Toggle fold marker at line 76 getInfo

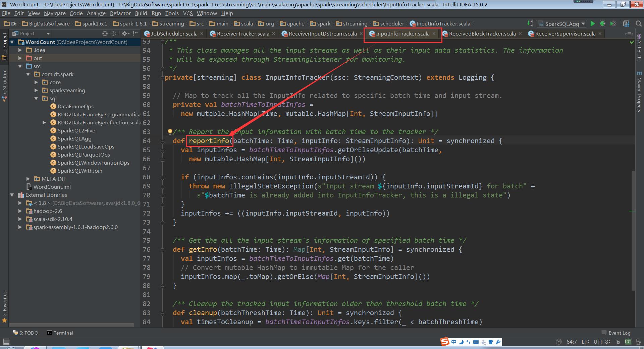(162, 250)
